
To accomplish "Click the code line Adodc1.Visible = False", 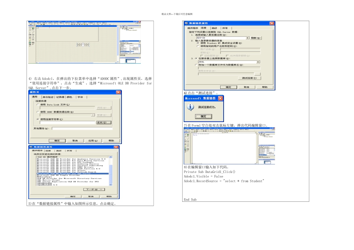I will click(x=203, y=176).
